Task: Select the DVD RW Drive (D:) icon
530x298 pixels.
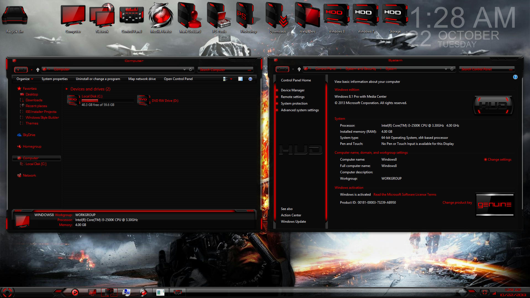Action: pos(143,100)
